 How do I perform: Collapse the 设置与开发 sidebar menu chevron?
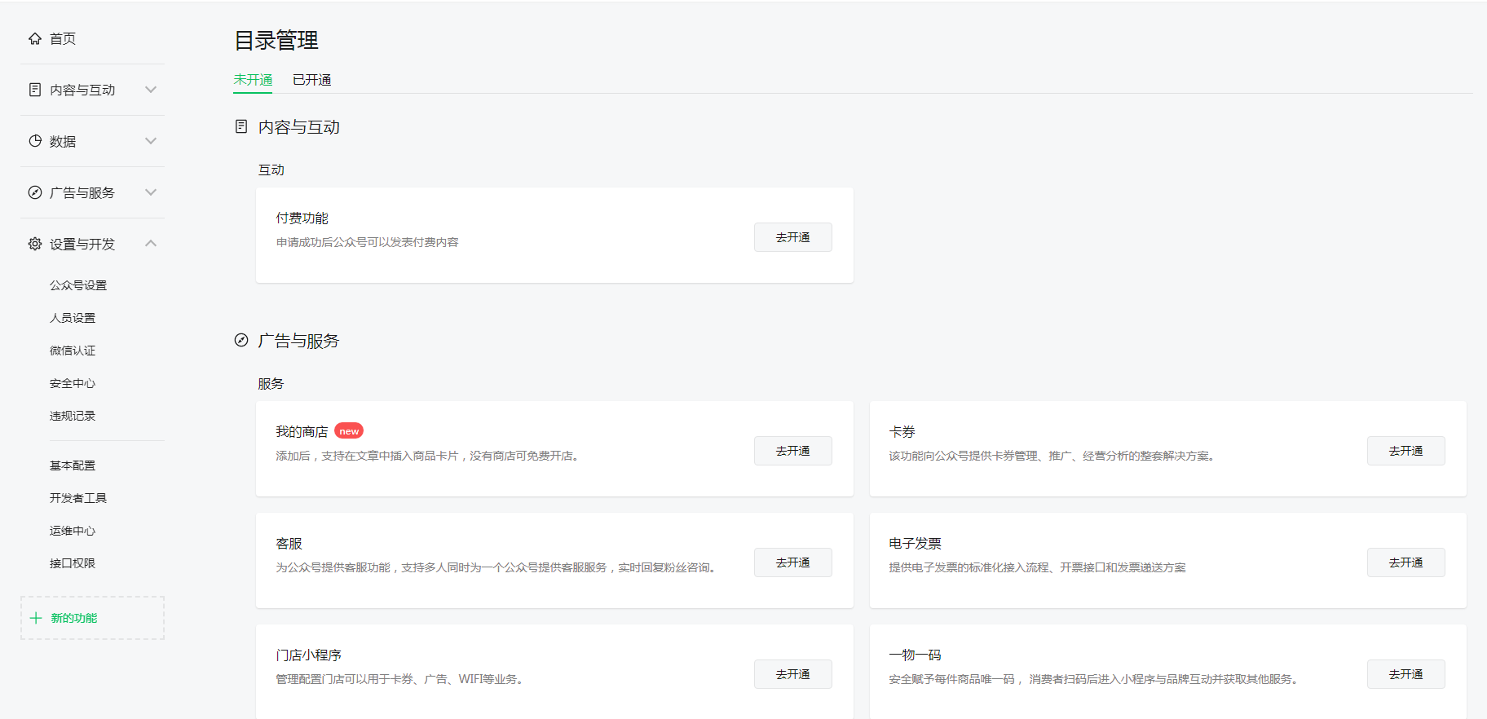tap(151, 243)
